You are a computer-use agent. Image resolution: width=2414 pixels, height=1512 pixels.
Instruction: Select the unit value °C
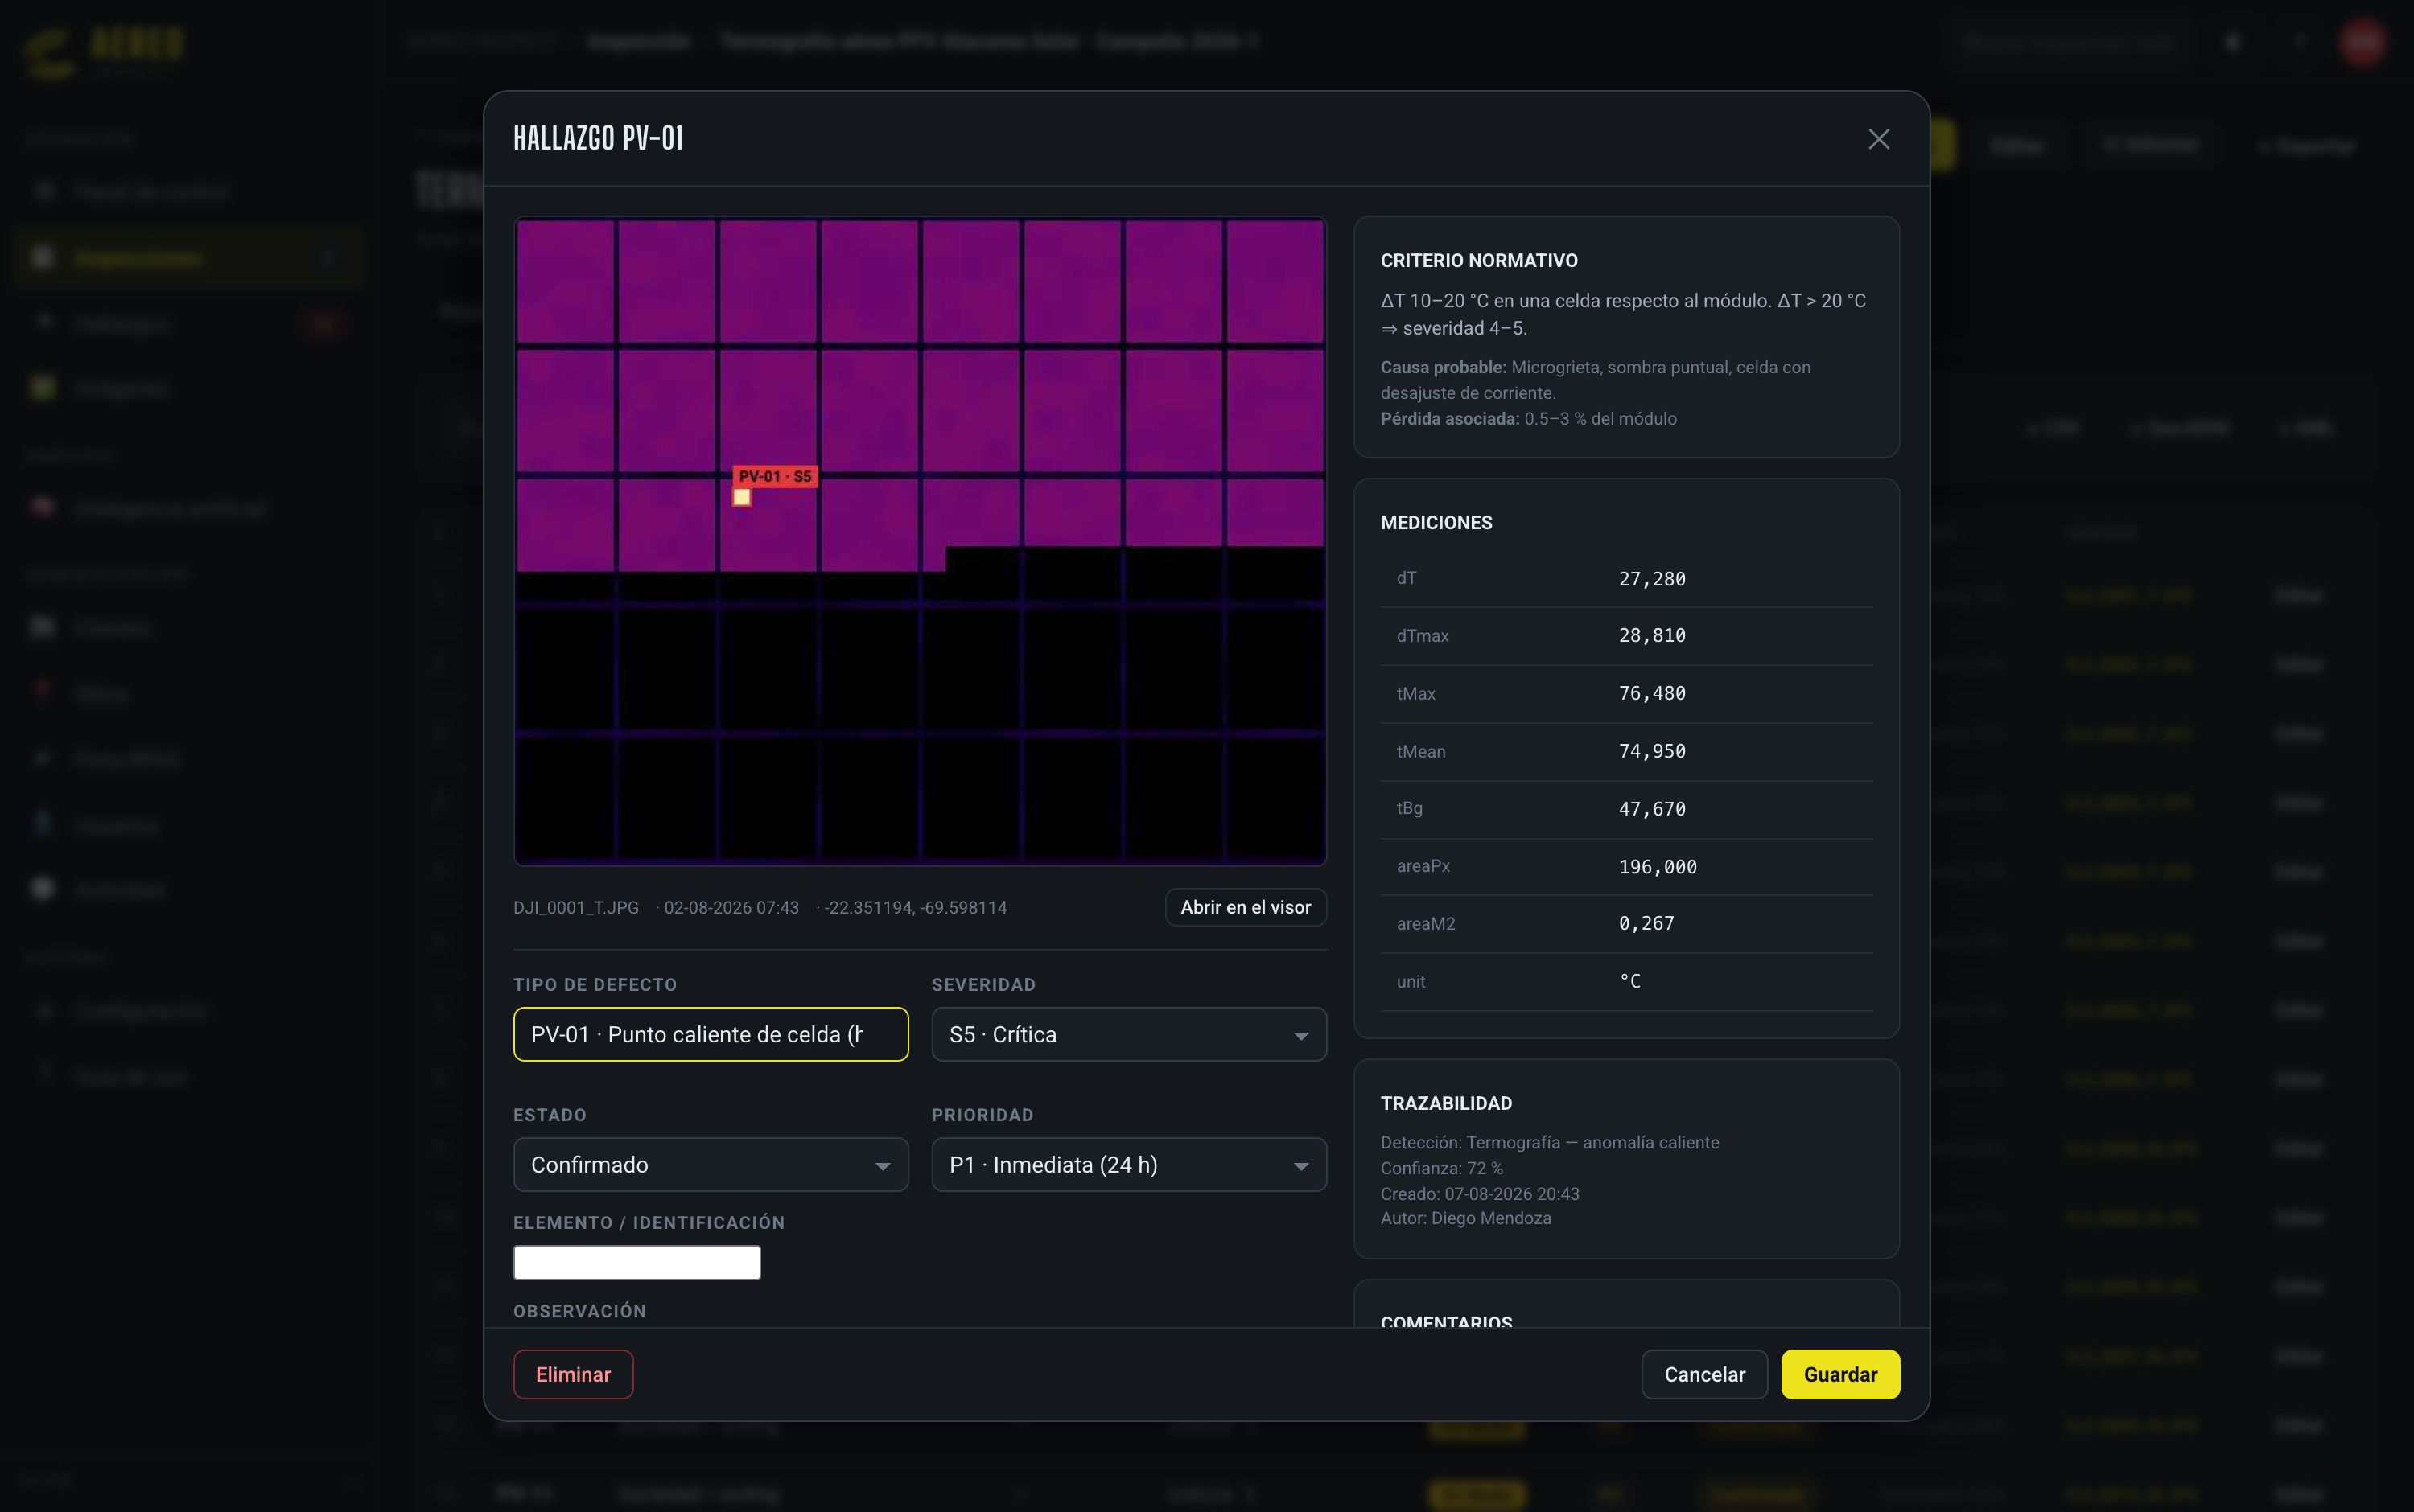(x=1629, y=981)
